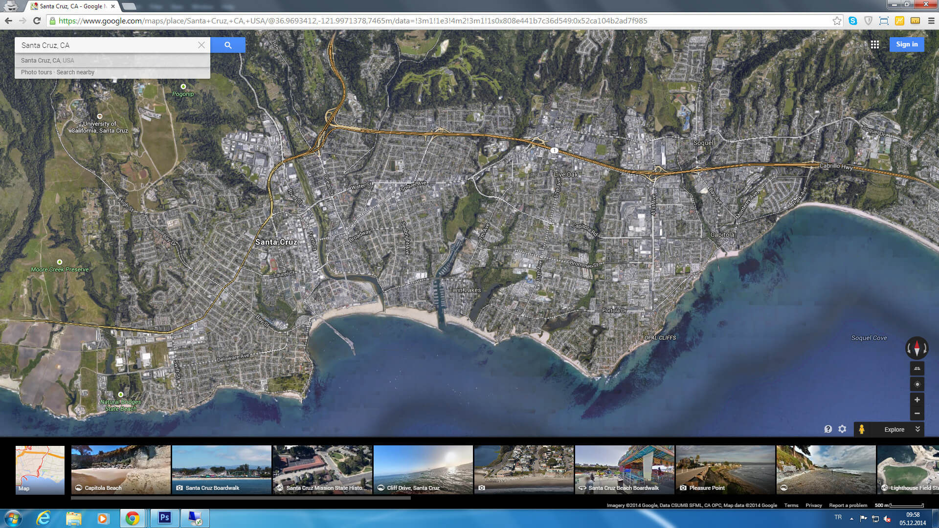939x528 pixels.
Task: Open the map settings gear
Action: point(842,429)
